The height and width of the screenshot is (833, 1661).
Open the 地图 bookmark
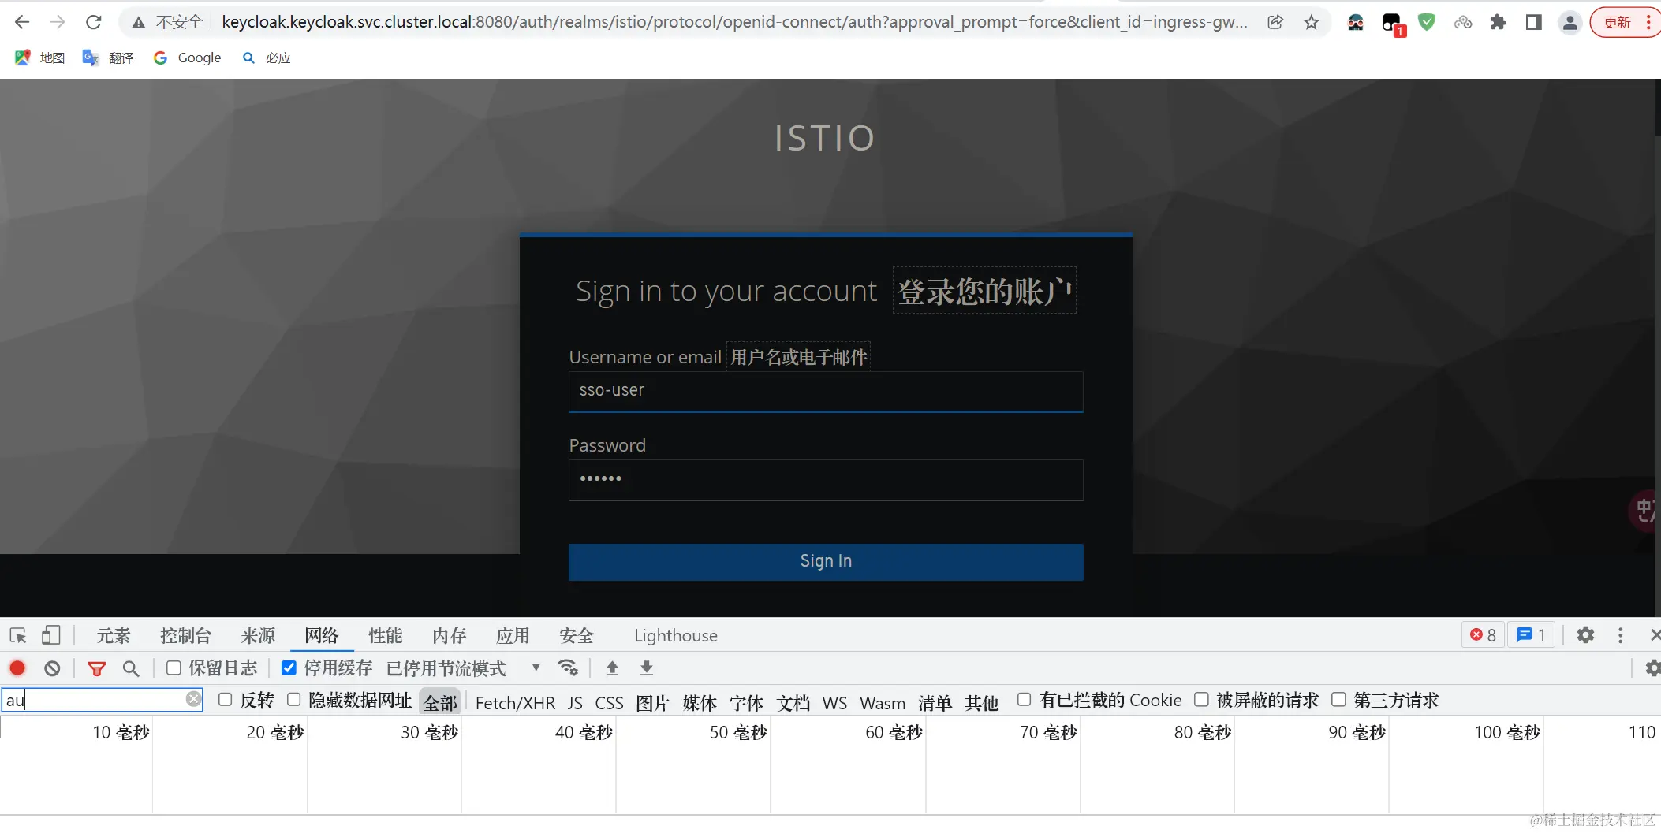tap(39, 58)
